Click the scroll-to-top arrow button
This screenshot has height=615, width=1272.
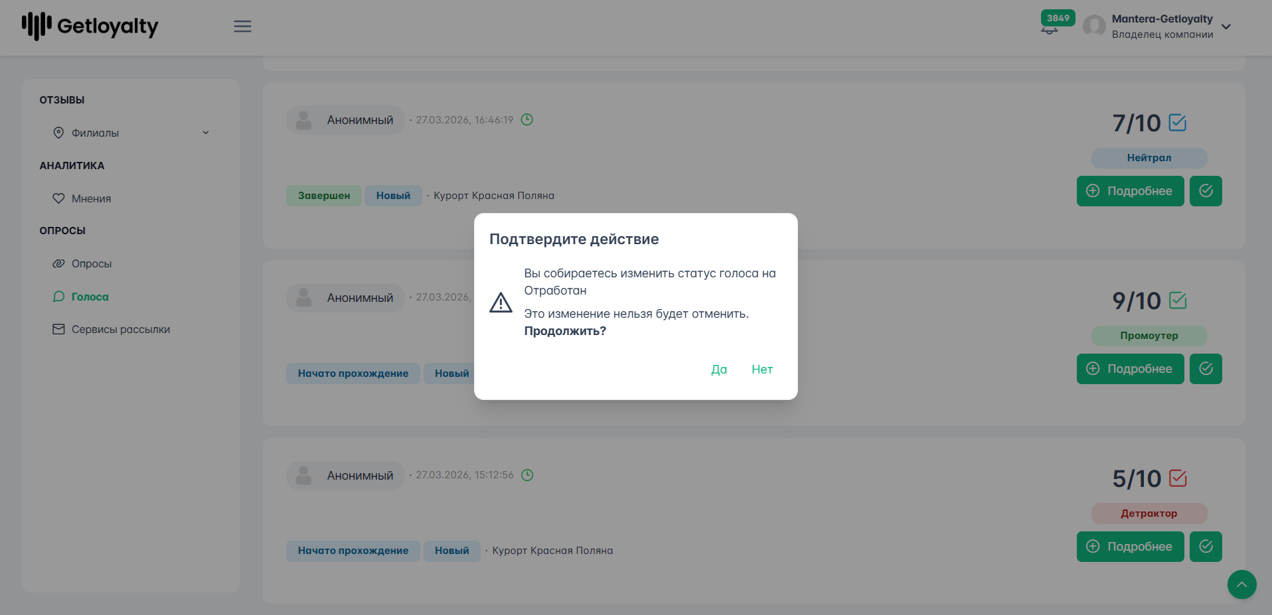(1241, 584)
